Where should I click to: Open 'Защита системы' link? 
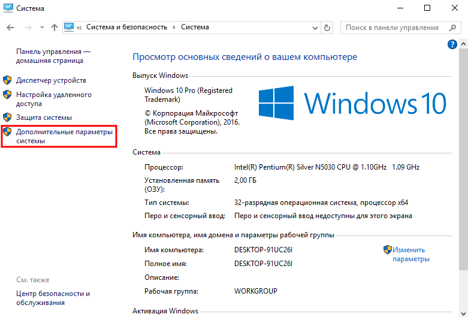[x=44, y=117]
